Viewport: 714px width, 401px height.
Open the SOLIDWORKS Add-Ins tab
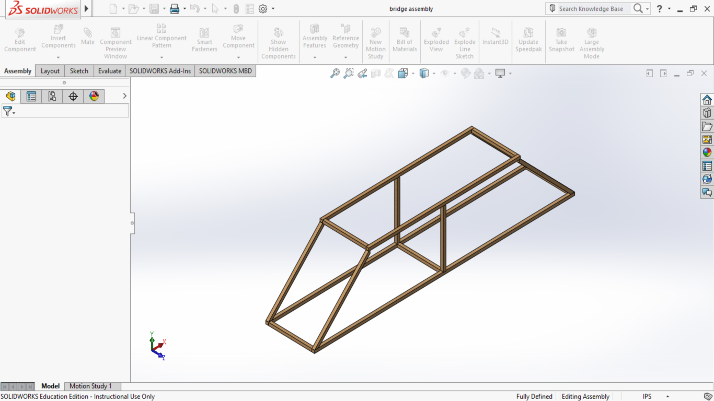pyautogui.click(x=160, y=71)
